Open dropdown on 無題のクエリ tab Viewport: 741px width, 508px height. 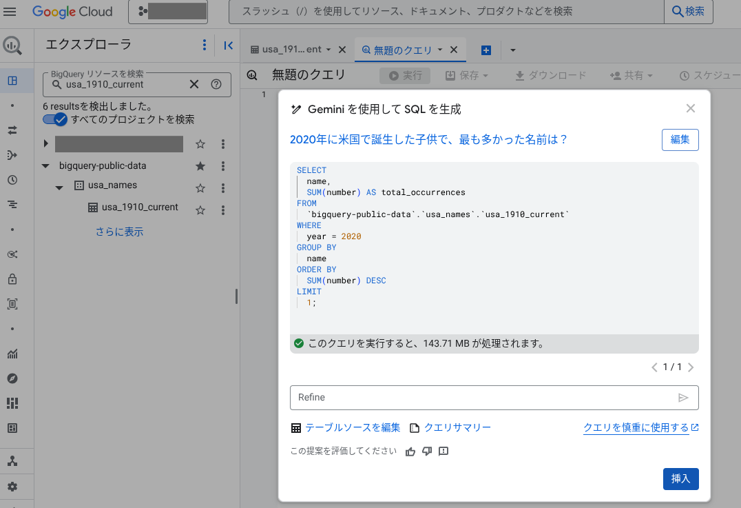(x=440, y=50)
